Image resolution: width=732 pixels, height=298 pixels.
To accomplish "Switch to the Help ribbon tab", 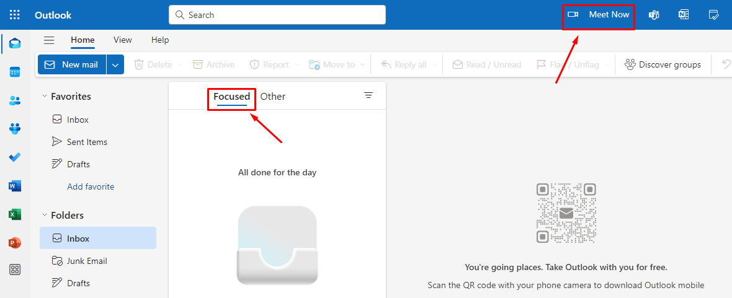I will (x=160, y=40).
